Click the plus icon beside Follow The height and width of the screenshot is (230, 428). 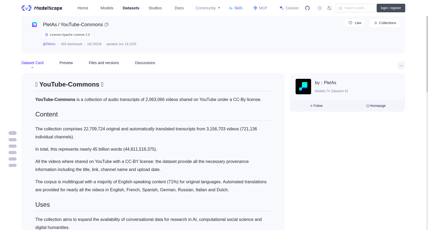tap(311, 106)
